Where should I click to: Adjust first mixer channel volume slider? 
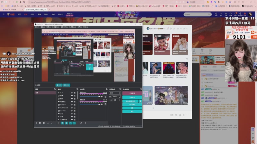coord(90,97)
